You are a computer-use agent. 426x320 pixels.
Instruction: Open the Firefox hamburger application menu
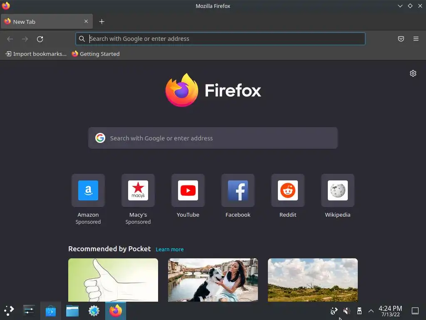[x=416, y=39]
